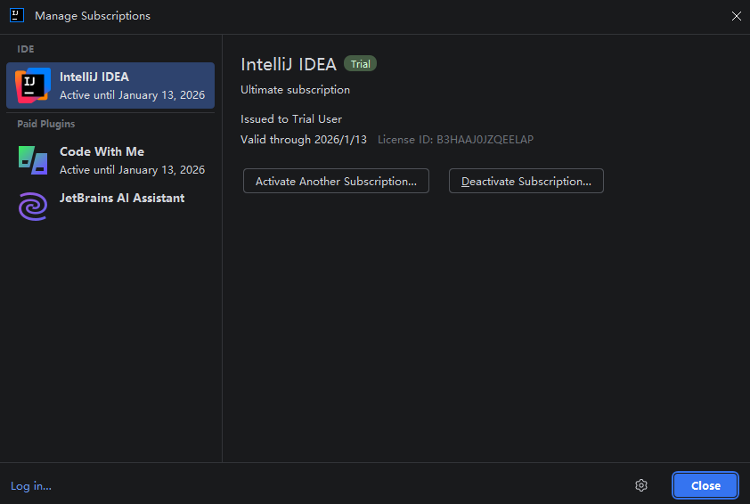The height and width of the screenshot is (504, 750).
Task: Click the 'Issued to Trial User' text
Action: (x=290, y=119)
